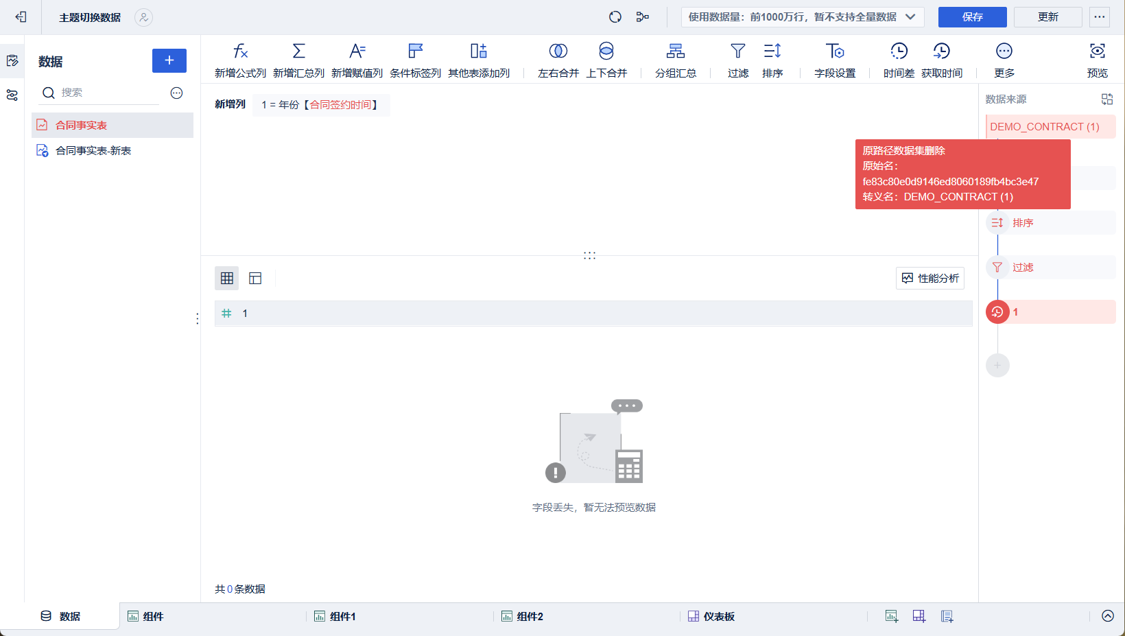The height and width of the screenshot is (636, 1125).
Task: Click the exit/back icon at top left
Action: (x=21, y=17)
